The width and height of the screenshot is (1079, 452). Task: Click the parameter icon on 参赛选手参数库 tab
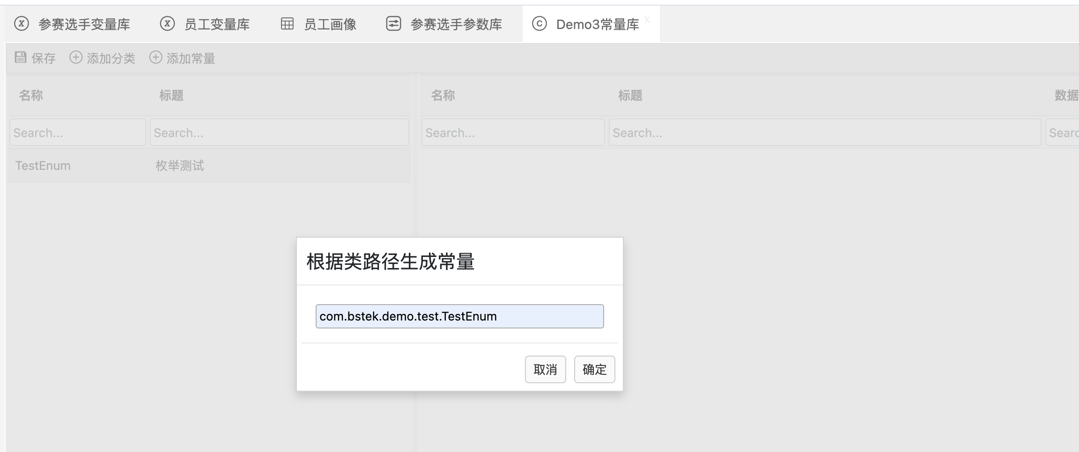[393, 23]
